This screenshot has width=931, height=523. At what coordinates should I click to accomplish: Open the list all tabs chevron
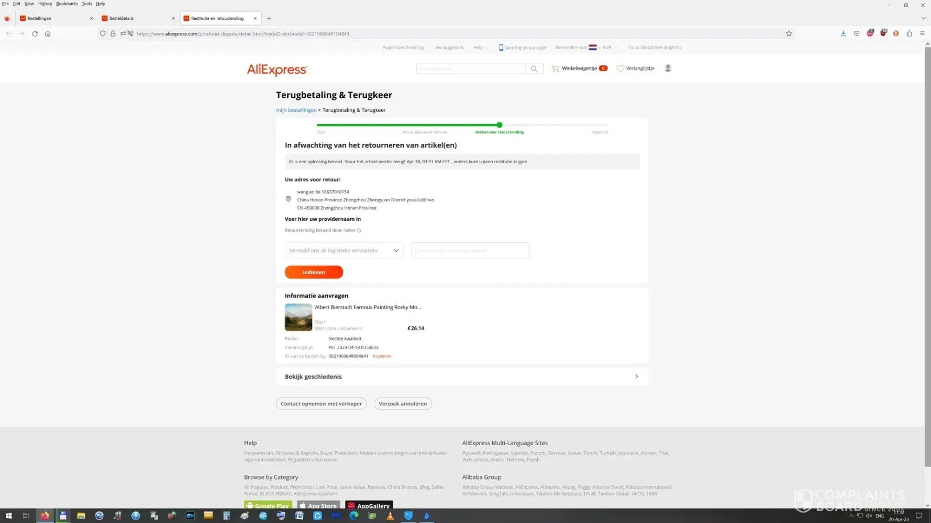tap(923, 18)
